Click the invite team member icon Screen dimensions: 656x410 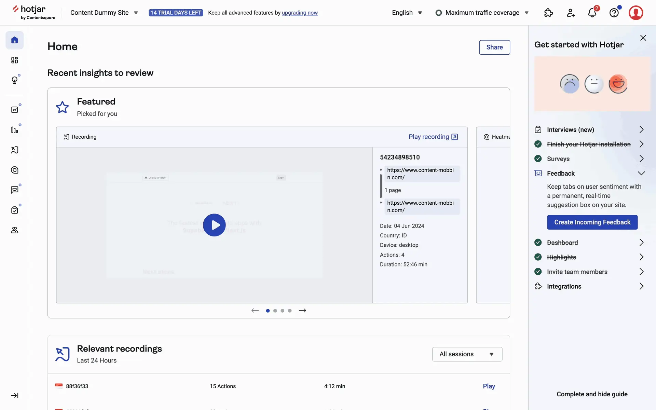pyautogui.click(x=570, y=13)
